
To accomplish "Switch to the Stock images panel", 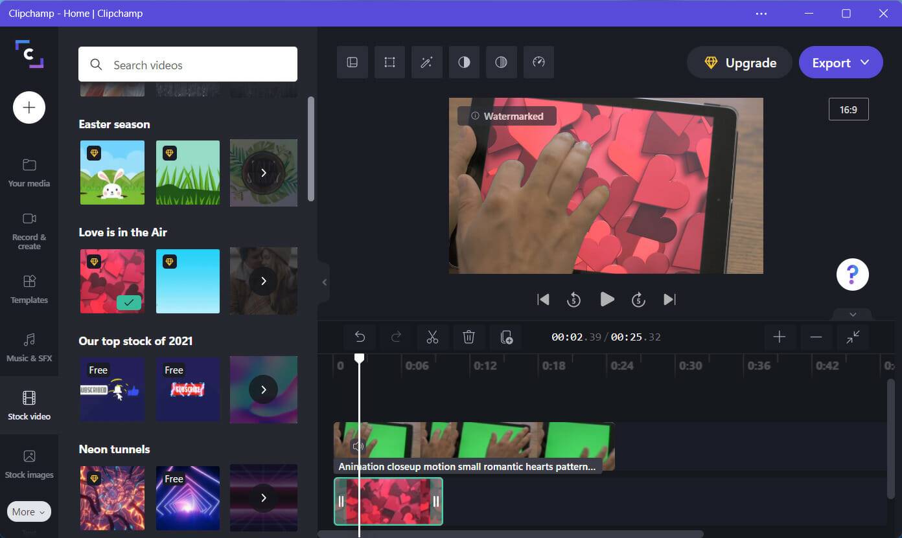I will (x=29, y=464).
